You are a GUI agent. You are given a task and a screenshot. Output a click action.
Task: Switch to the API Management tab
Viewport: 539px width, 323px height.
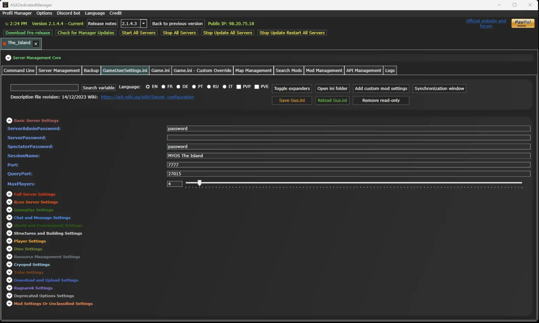click(x=364, y=71)
